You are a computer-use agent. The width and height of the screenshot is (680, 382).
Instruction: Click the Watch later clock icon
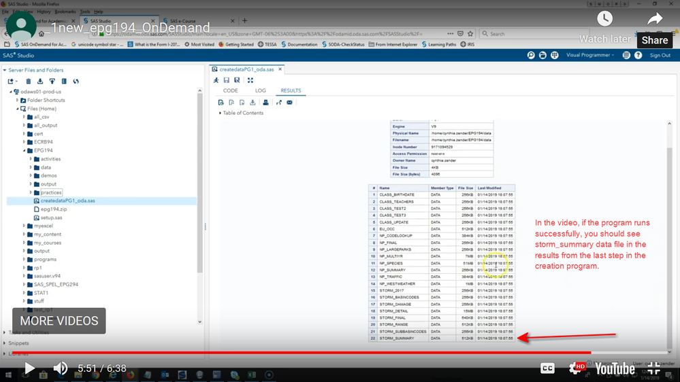(x=604, y=18)
